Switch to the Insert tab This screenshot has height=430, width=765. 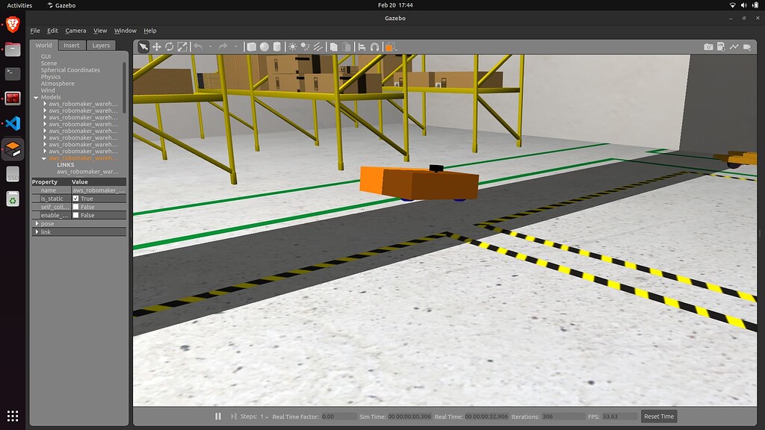pyautogui.click(x=71, y=45)
